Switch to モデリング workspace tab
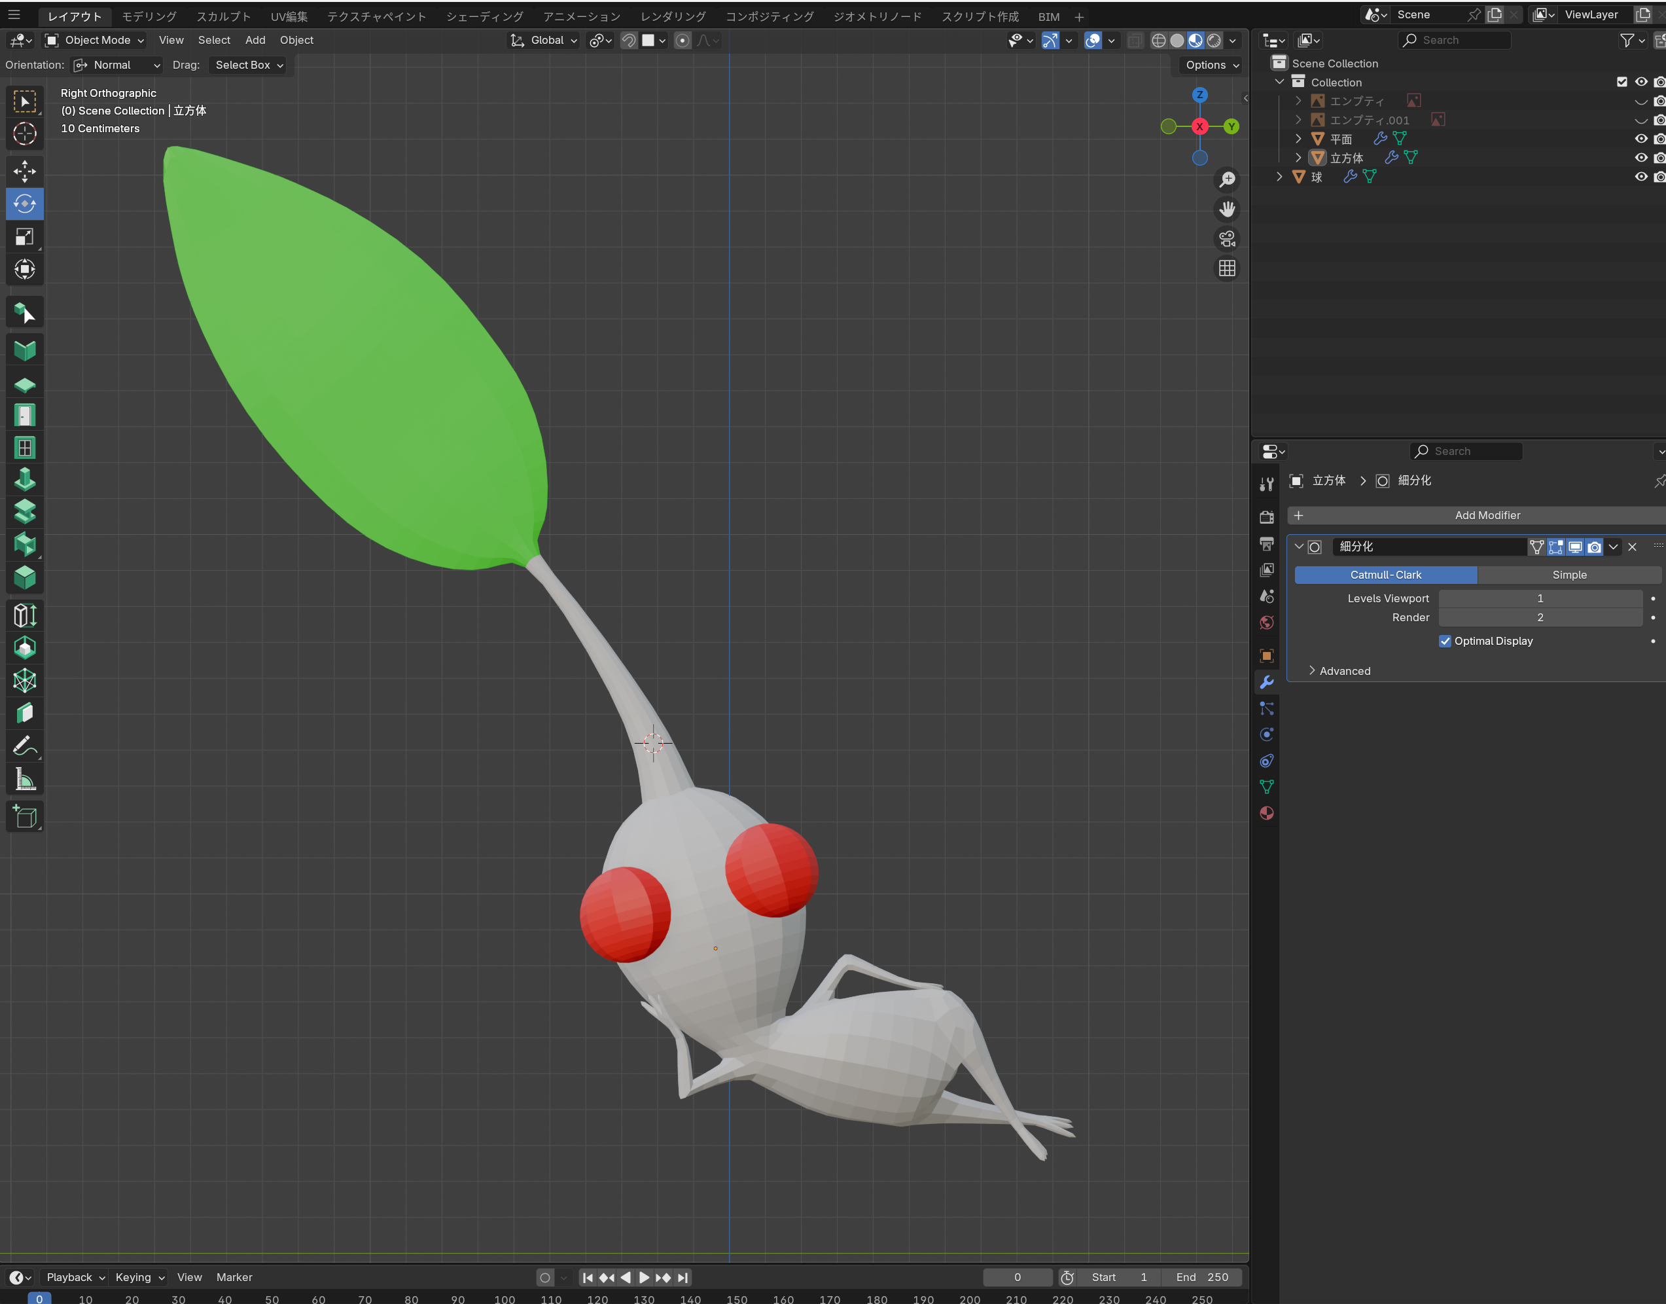Screen dimensions: 1666x1304 coord(149,17)
